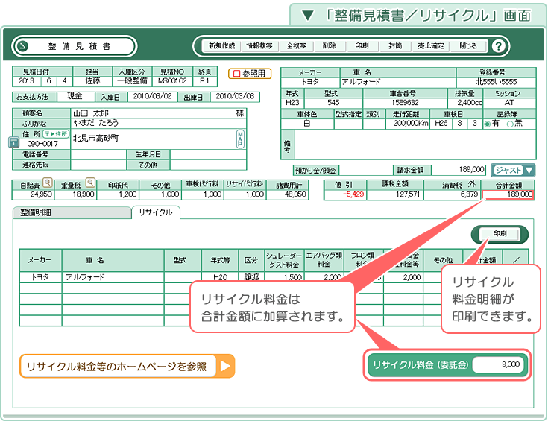Click 情報複写 toolbar button

259,46
